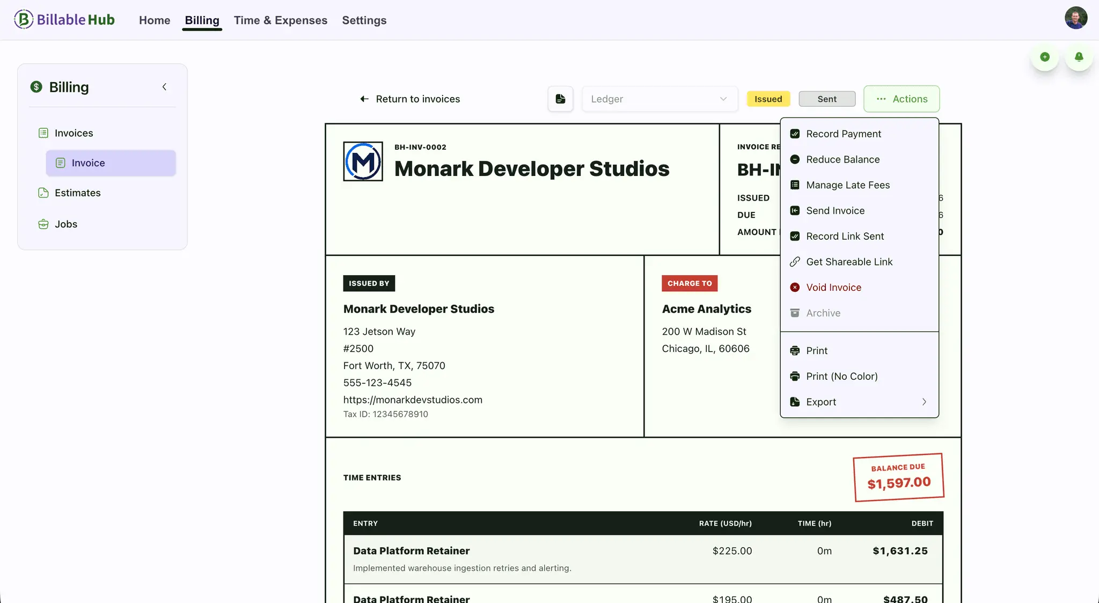
Task: Click the Jobs briefcase icon
Action: pos(43,224)
